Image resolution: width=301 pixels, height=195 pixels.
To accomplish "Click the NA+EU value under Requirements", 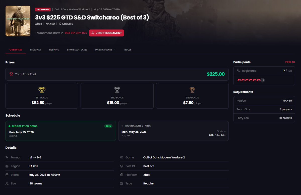I will tap(287, 100).
